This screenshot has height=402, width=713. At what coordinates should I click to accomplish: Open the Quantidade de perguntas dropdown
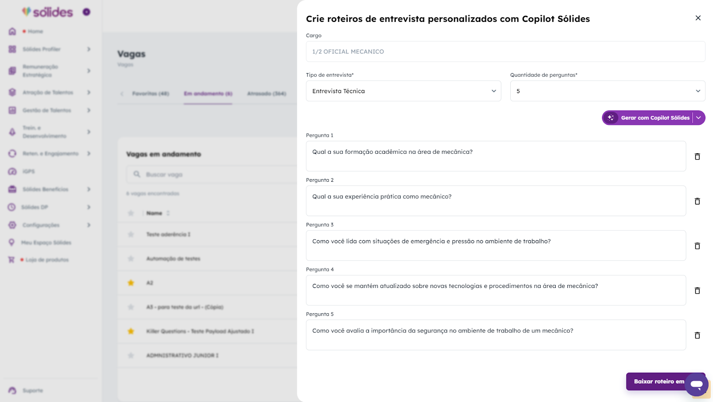[x=607, y=91]
